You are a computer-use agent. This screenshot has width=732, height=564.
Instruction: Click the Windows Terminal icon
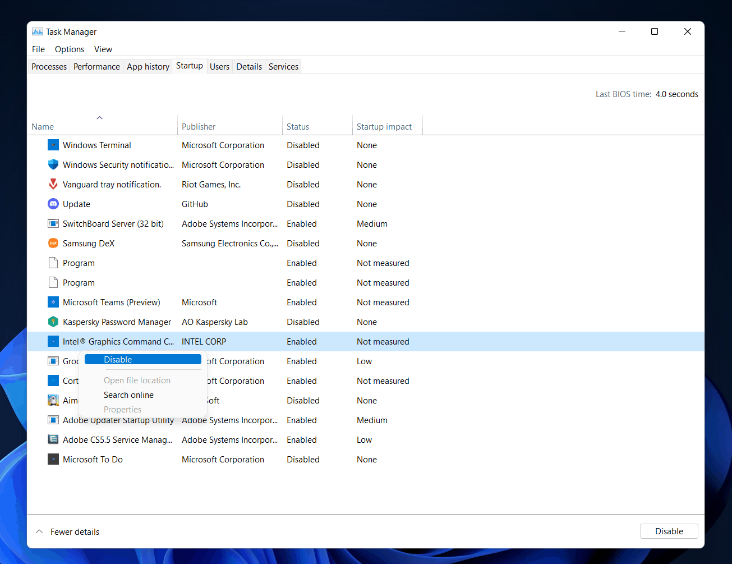click(x=53, y=145)
